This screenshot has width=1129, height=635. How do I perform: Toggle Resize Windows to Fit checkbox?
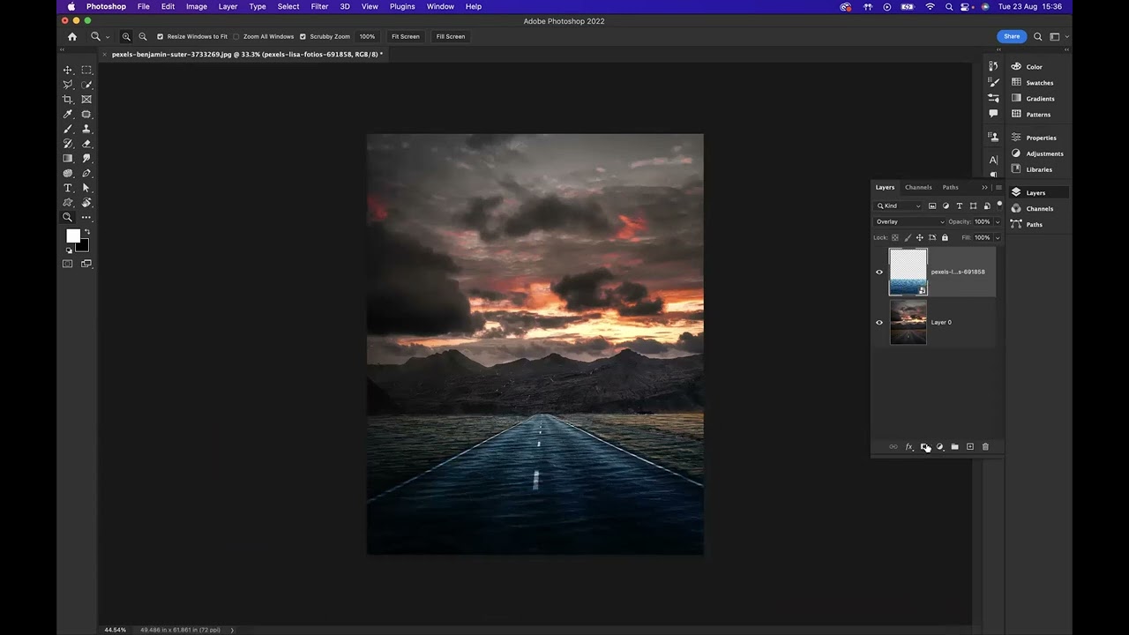pyautogui.click(x=160, y=36)
